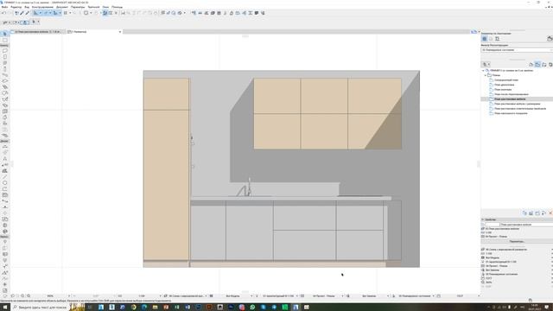Select the Fill hatch tool
The height and width of the screenshot is (311, 553).
4,171
